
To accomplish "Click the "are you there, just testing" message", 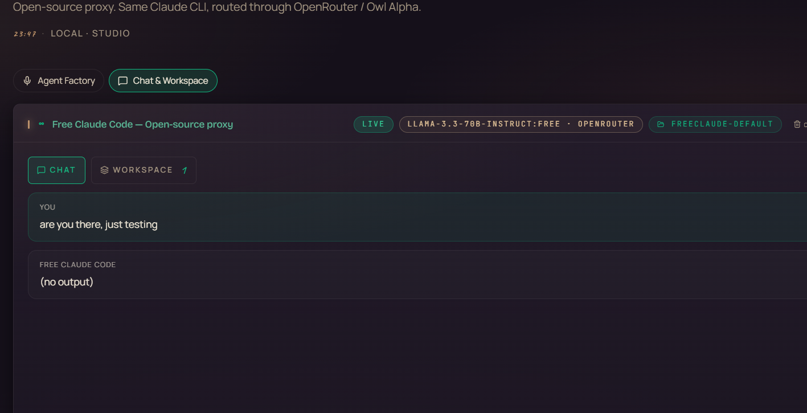I will [x=99, y=224].
